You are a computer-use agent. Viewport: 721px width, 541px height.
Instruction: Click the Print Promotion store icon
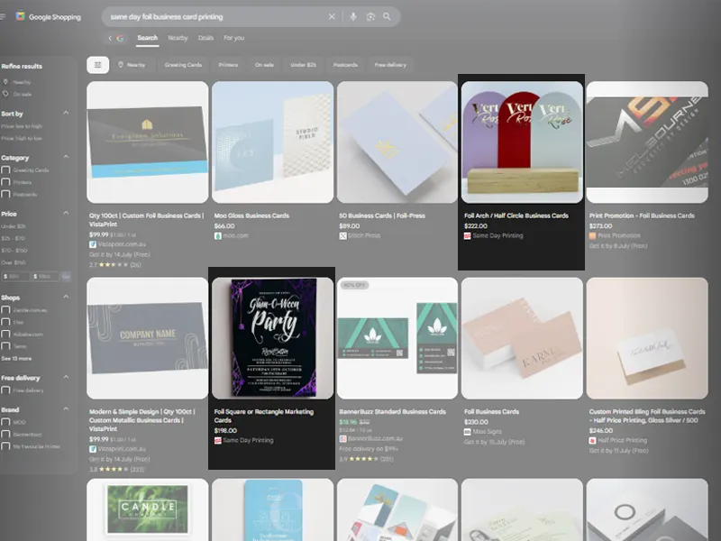click(x=592, y=235)
